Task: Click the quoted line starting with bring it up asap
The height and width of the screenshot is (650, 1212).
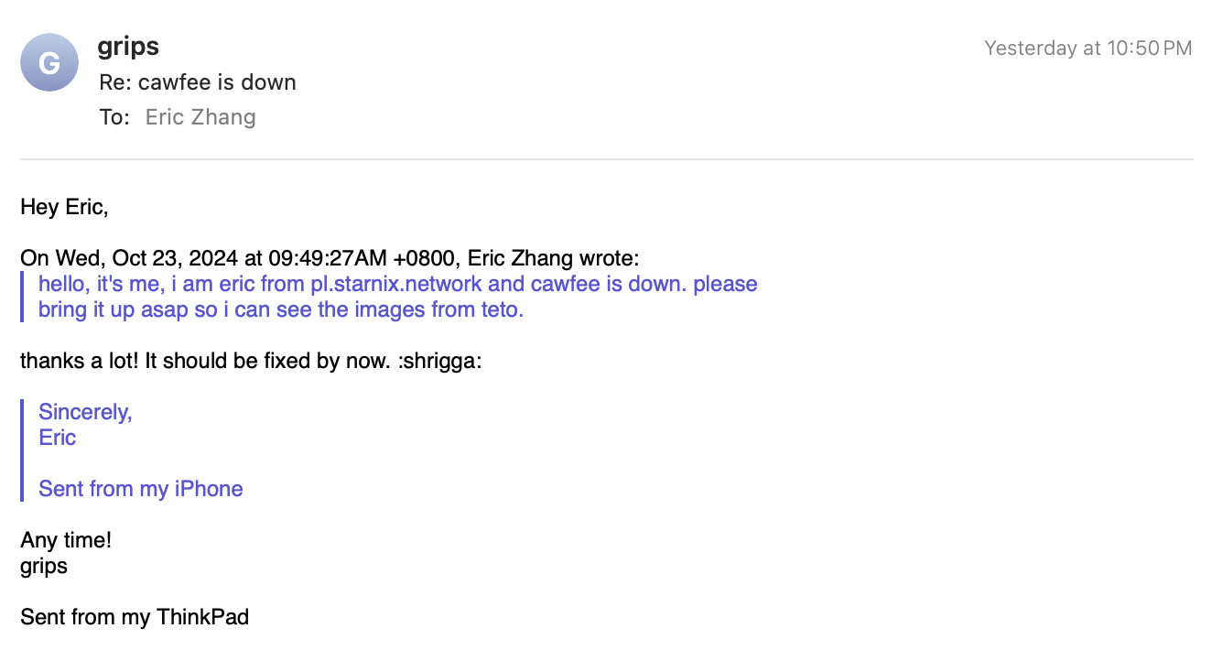Action: click(x=280, y=309)
